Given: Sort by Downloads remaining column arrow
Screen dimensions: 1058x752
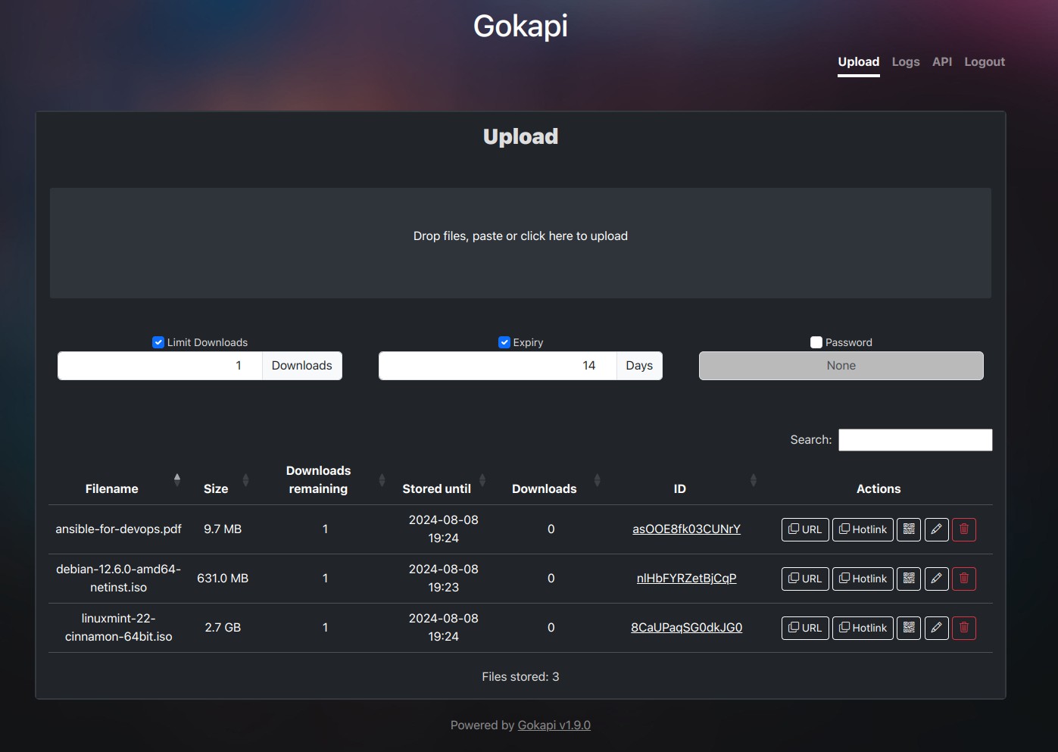Looking at the screenshot, I should click(x=382, y=479).
